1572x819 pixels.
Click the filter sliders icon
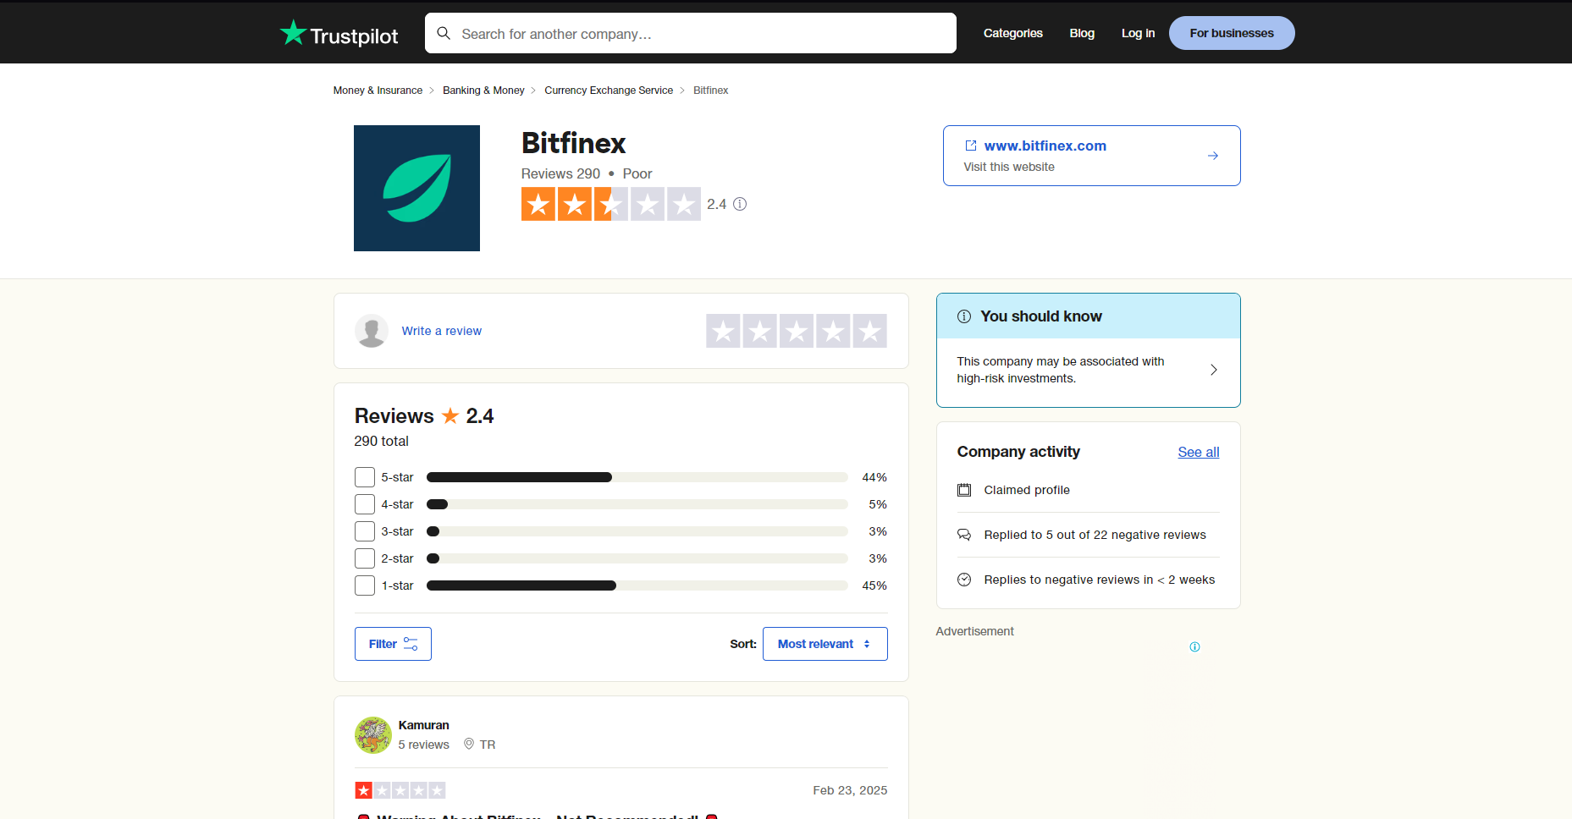(411, 644)
